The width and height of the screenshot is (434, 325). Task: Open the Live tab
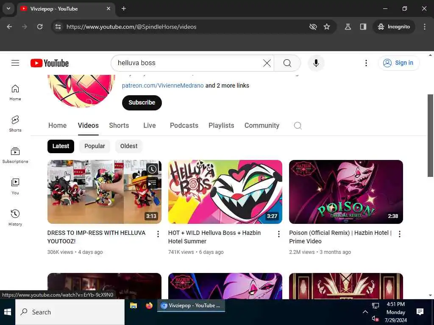click(150, 125)
